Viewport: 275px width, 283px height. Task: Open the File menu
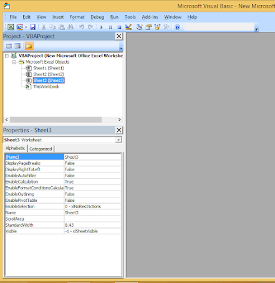click(13, 17)
